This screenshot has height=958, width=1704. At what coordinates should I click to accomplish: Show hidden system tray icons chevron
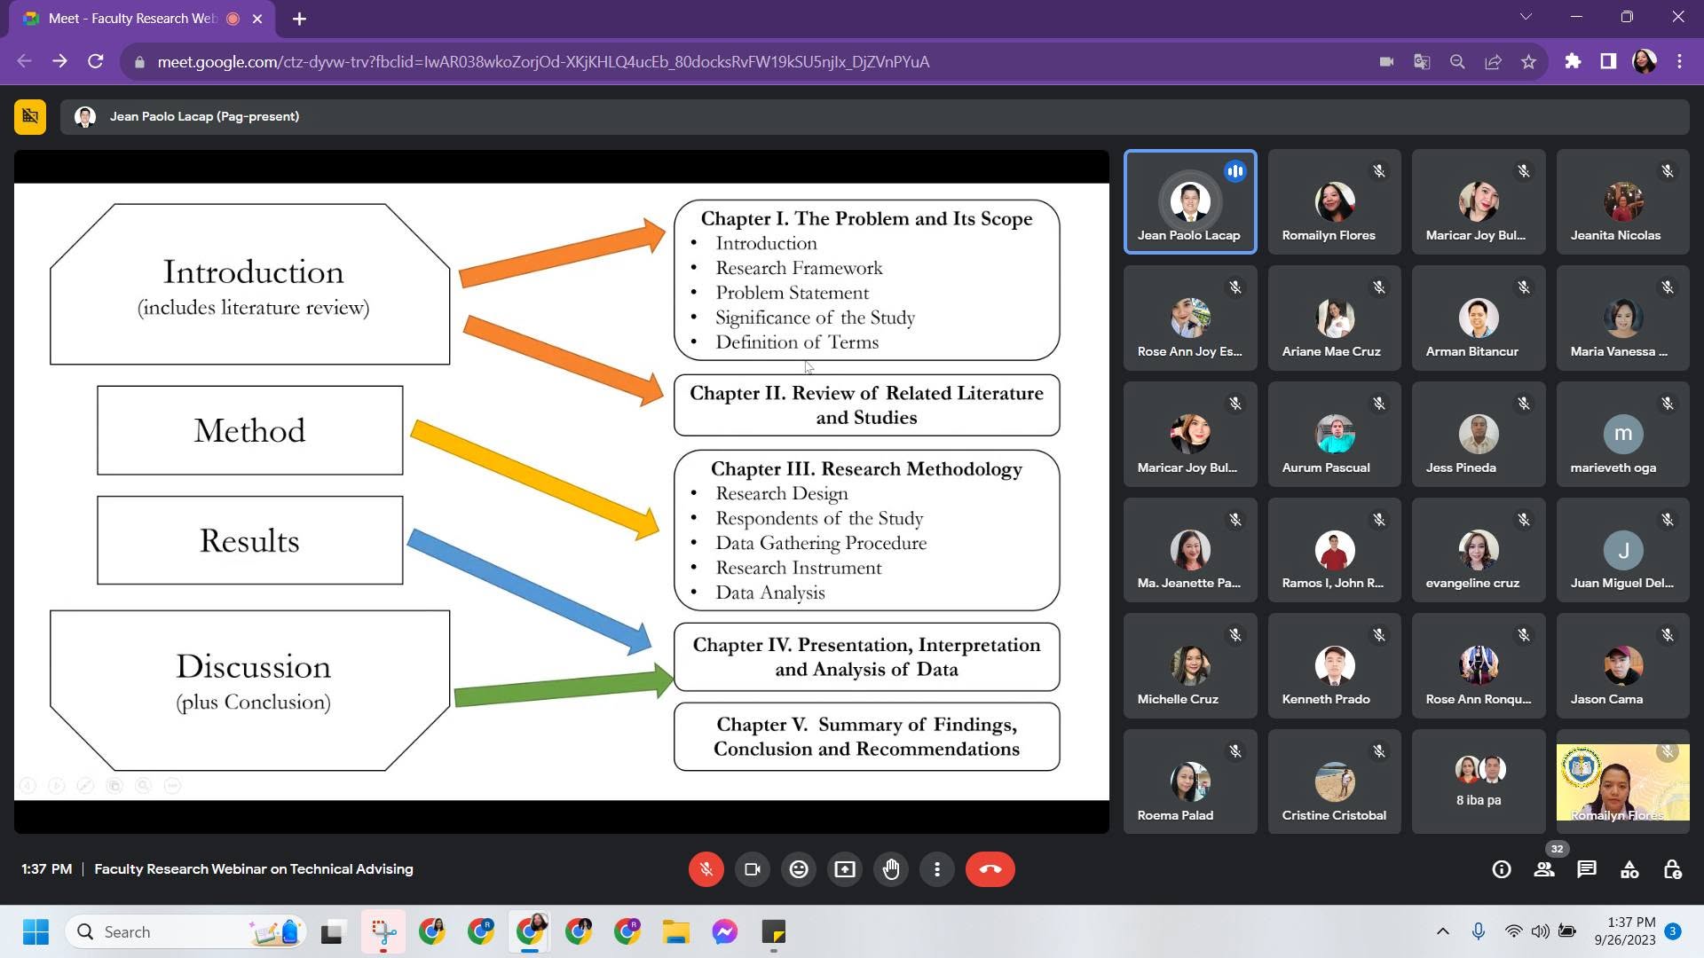point(1443,931)
